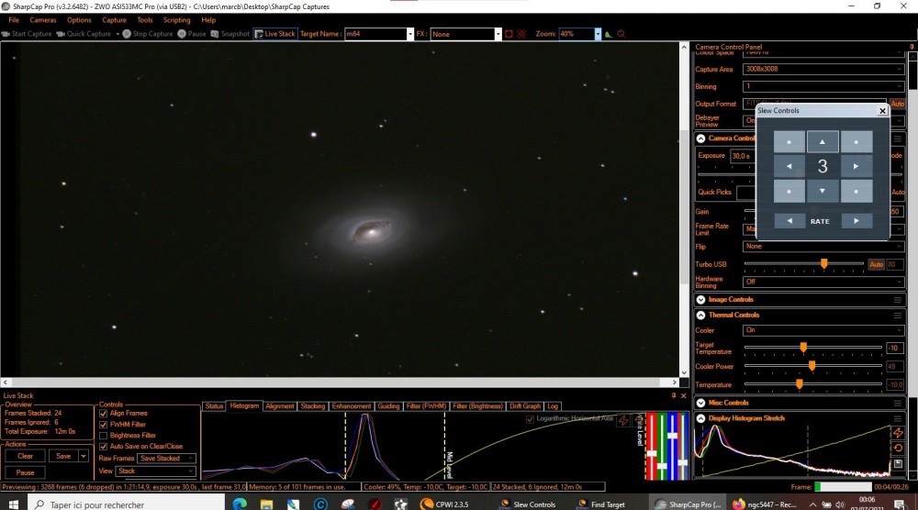Image resolution: width=918 pixels, height=510 pixels.
Task: Open the Target Name dropdown
Action: (x=409, y=34)
